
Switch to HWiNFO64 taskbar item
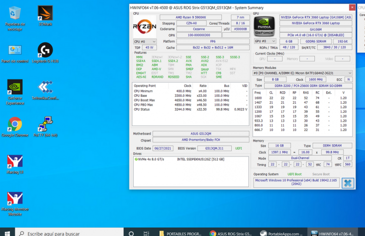click(x=333, y=233)
